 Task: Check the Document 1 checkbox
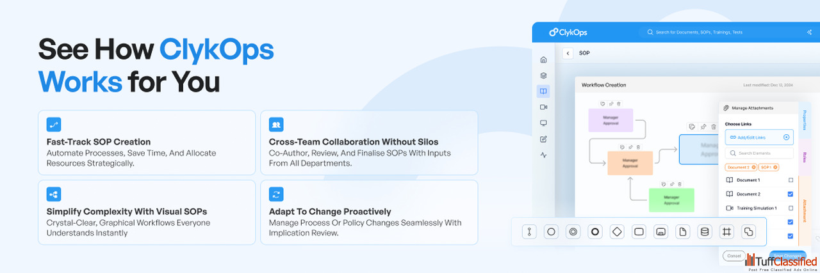pyautogui.click(x=791, y=180)
